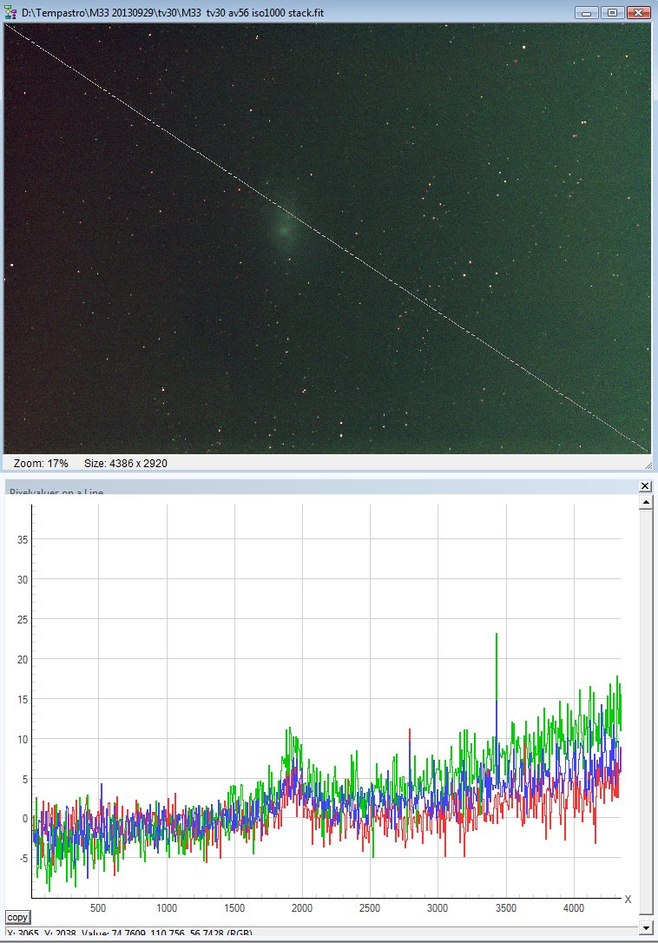Click the tall green spike in the graph
Viewport: 658px width, 943px height.
tap(496, 643)
